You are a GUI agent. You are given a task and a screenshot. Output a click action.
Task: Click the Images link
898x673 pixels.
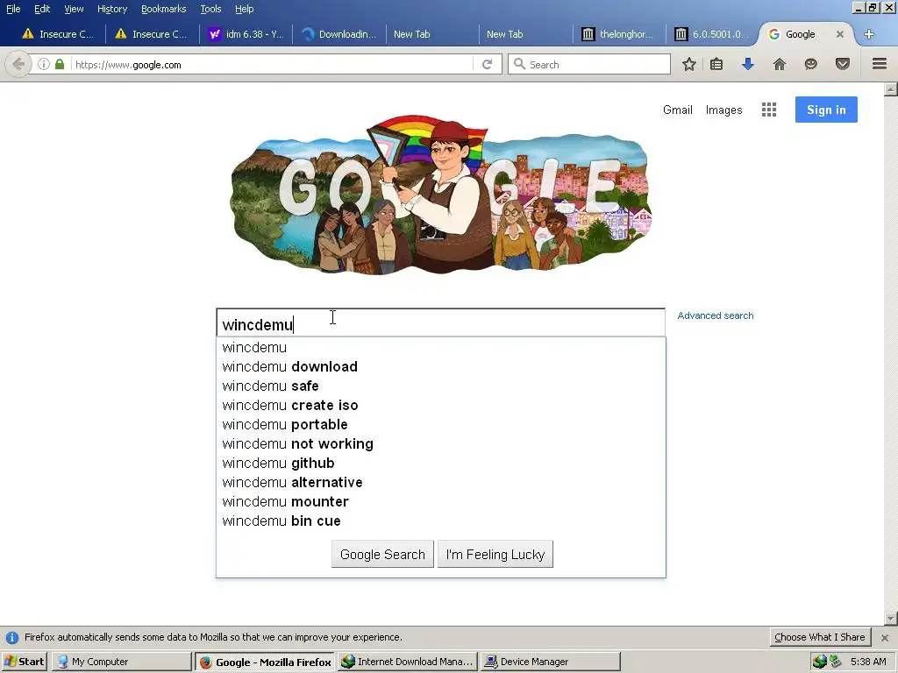723,110
